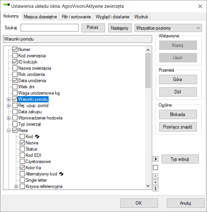Expand the Rej. uzup. poród node

pyautogui.click(x=9, y=106)
